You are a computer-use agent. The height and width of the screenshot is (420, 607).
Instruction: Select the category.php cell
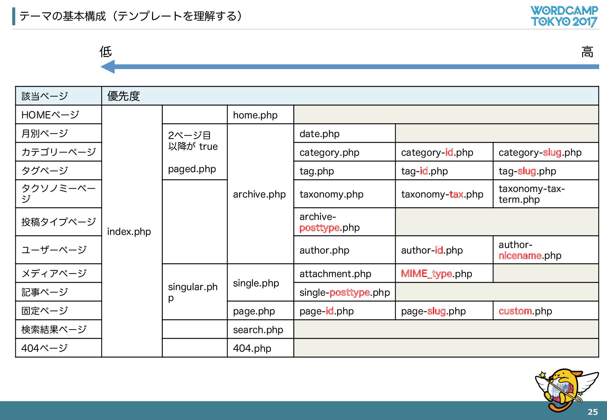tap(344, 152)
